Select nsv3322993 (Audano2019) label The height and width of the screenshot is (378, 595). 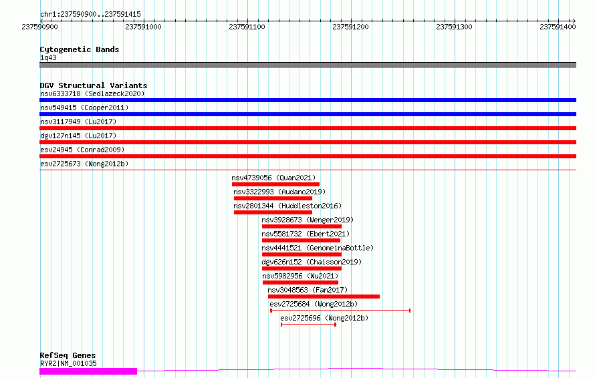pos(279,192)
